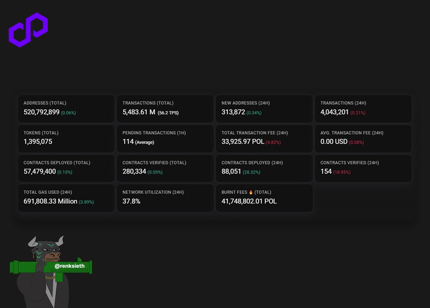Expand the Avg. Transaction Fee card
Image resolution: width=430 pixels, height=308 pixels.
click(x=363, y=138)
